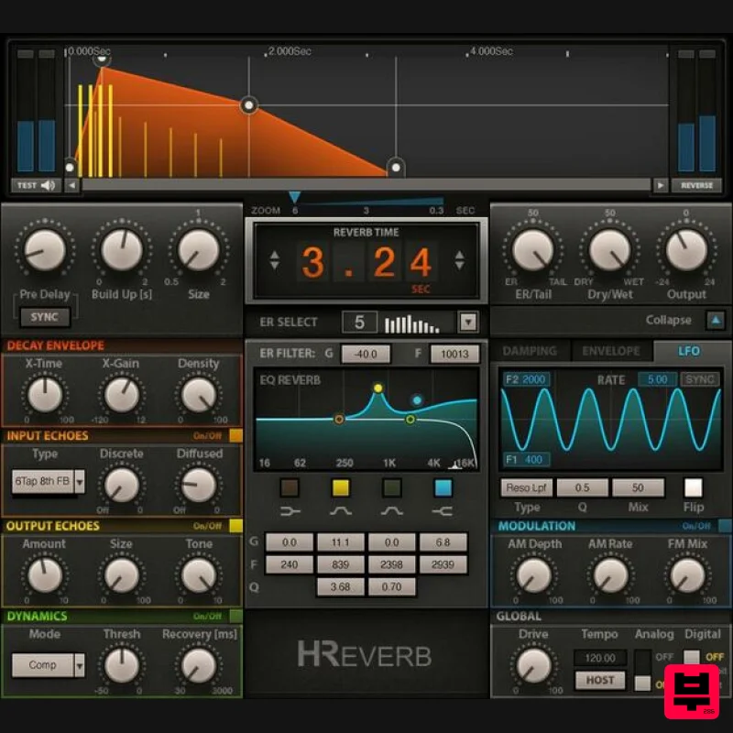This screenshot has width=733, height=733.
Task: Toggle the Digital OFF switch
Action: [x=692, y=657]
